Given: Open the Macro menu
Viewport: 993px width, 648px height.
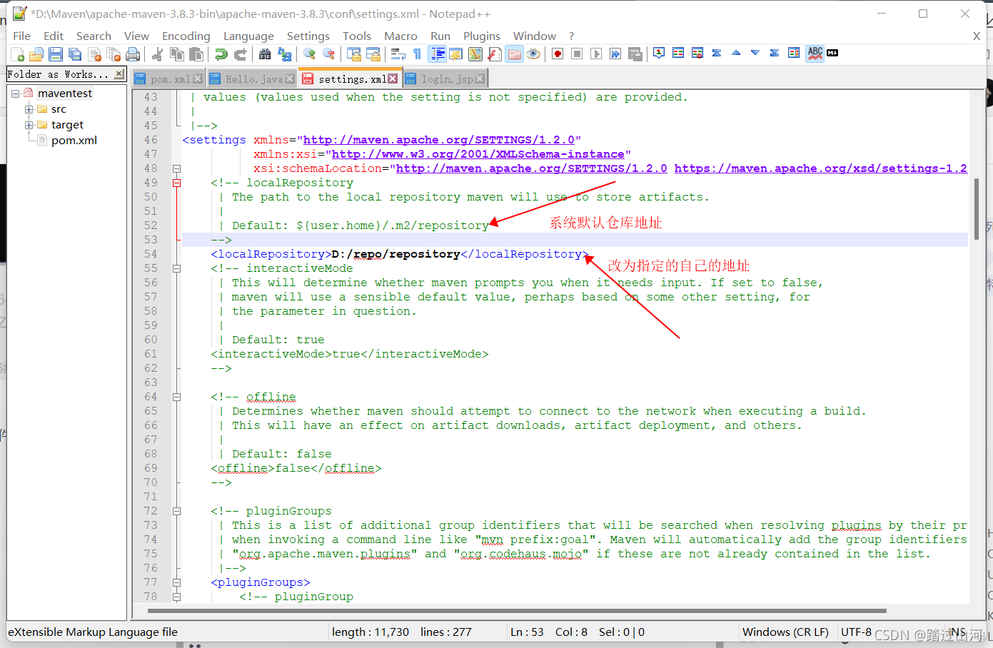Looking at the screenshot, I should point(400,36).
